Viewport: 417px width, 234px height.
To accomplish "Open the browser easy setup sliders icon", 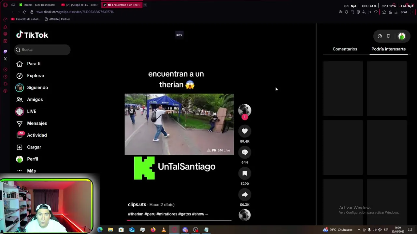I will coord(412,12).
